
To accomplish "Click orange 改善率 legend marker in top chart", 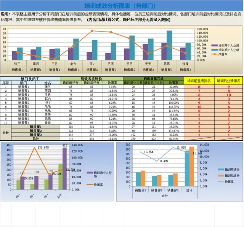I will [215, 54].
